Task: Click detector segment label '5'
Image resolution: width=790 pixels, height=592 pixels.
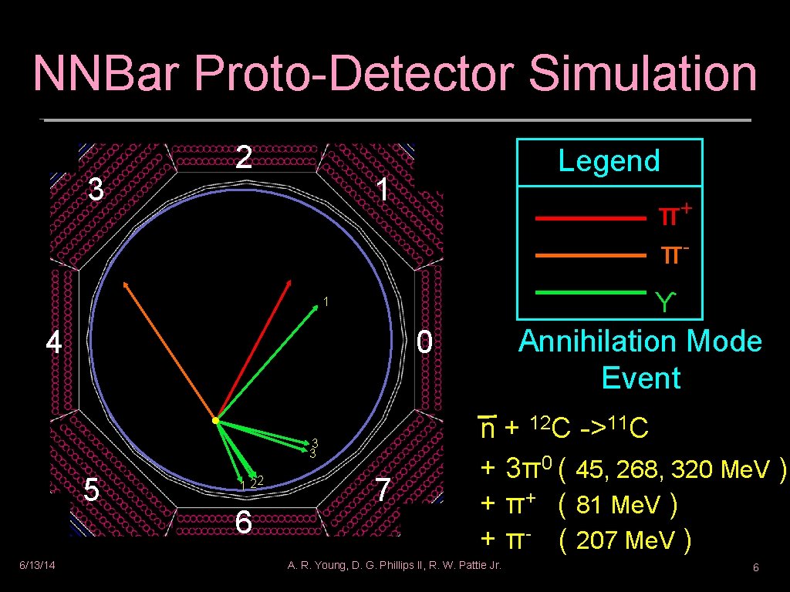Action: click(x=91, y=489)
